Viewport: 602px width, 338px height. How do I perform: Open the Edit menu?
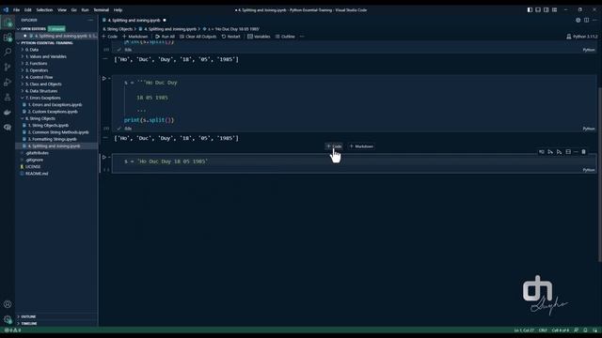pyautogui.click(x=27, y=10)
